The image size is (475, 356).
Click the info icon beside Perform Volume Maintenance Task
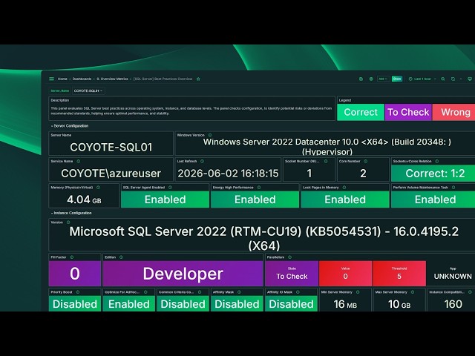pos(453,188)
